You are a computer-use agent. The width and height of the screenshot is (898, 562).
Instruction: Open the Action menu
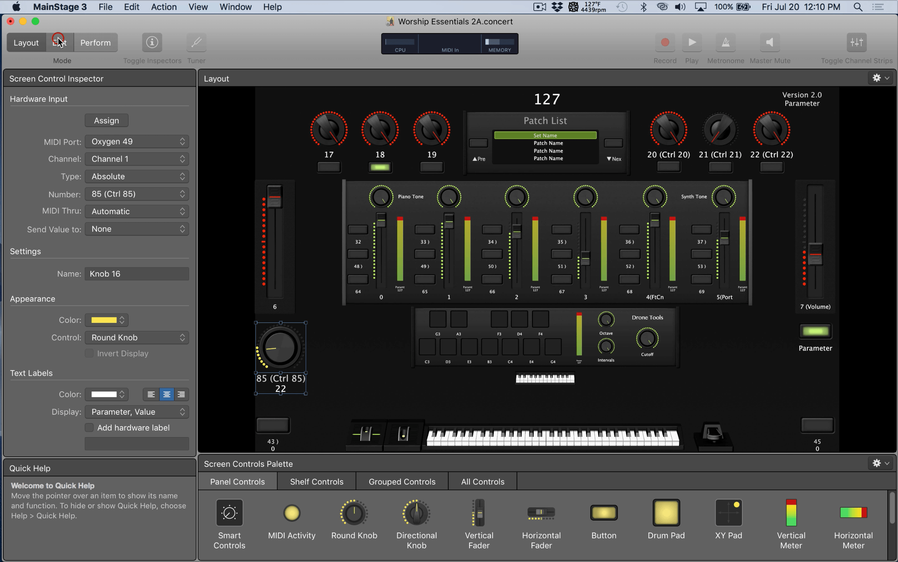coord(164,7)
